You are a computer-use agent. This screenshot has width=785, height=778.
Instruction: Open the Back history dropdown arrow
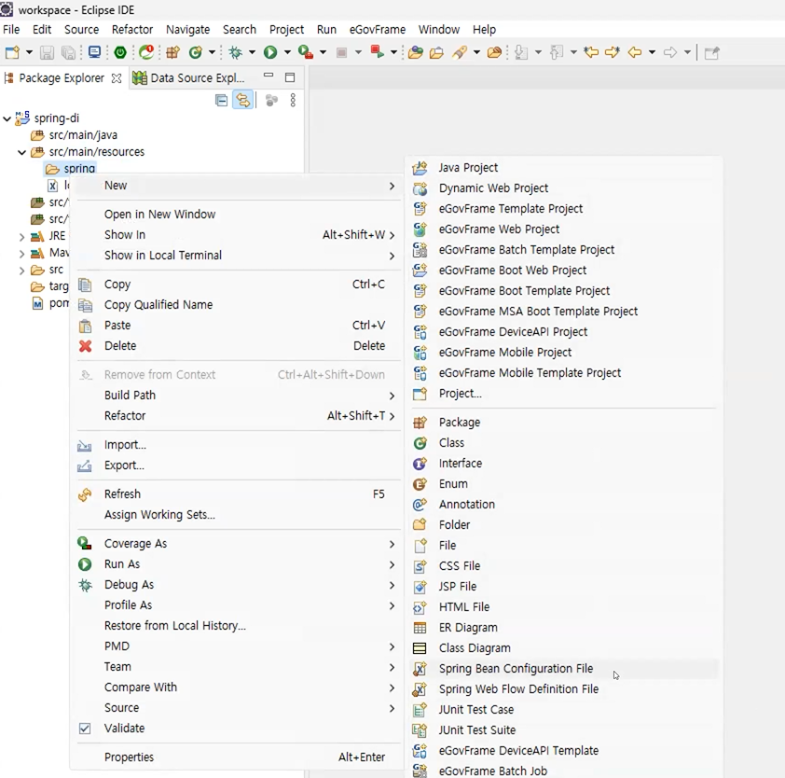652,52
